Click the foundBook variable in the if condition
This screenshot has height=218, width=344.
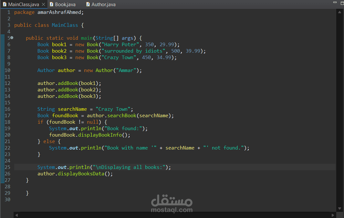coord(62,122)
